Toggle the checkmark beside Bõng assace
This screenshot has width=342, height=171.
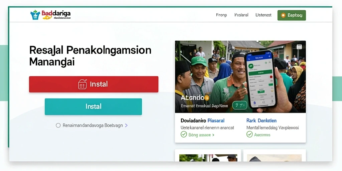(x=184, y=134)
